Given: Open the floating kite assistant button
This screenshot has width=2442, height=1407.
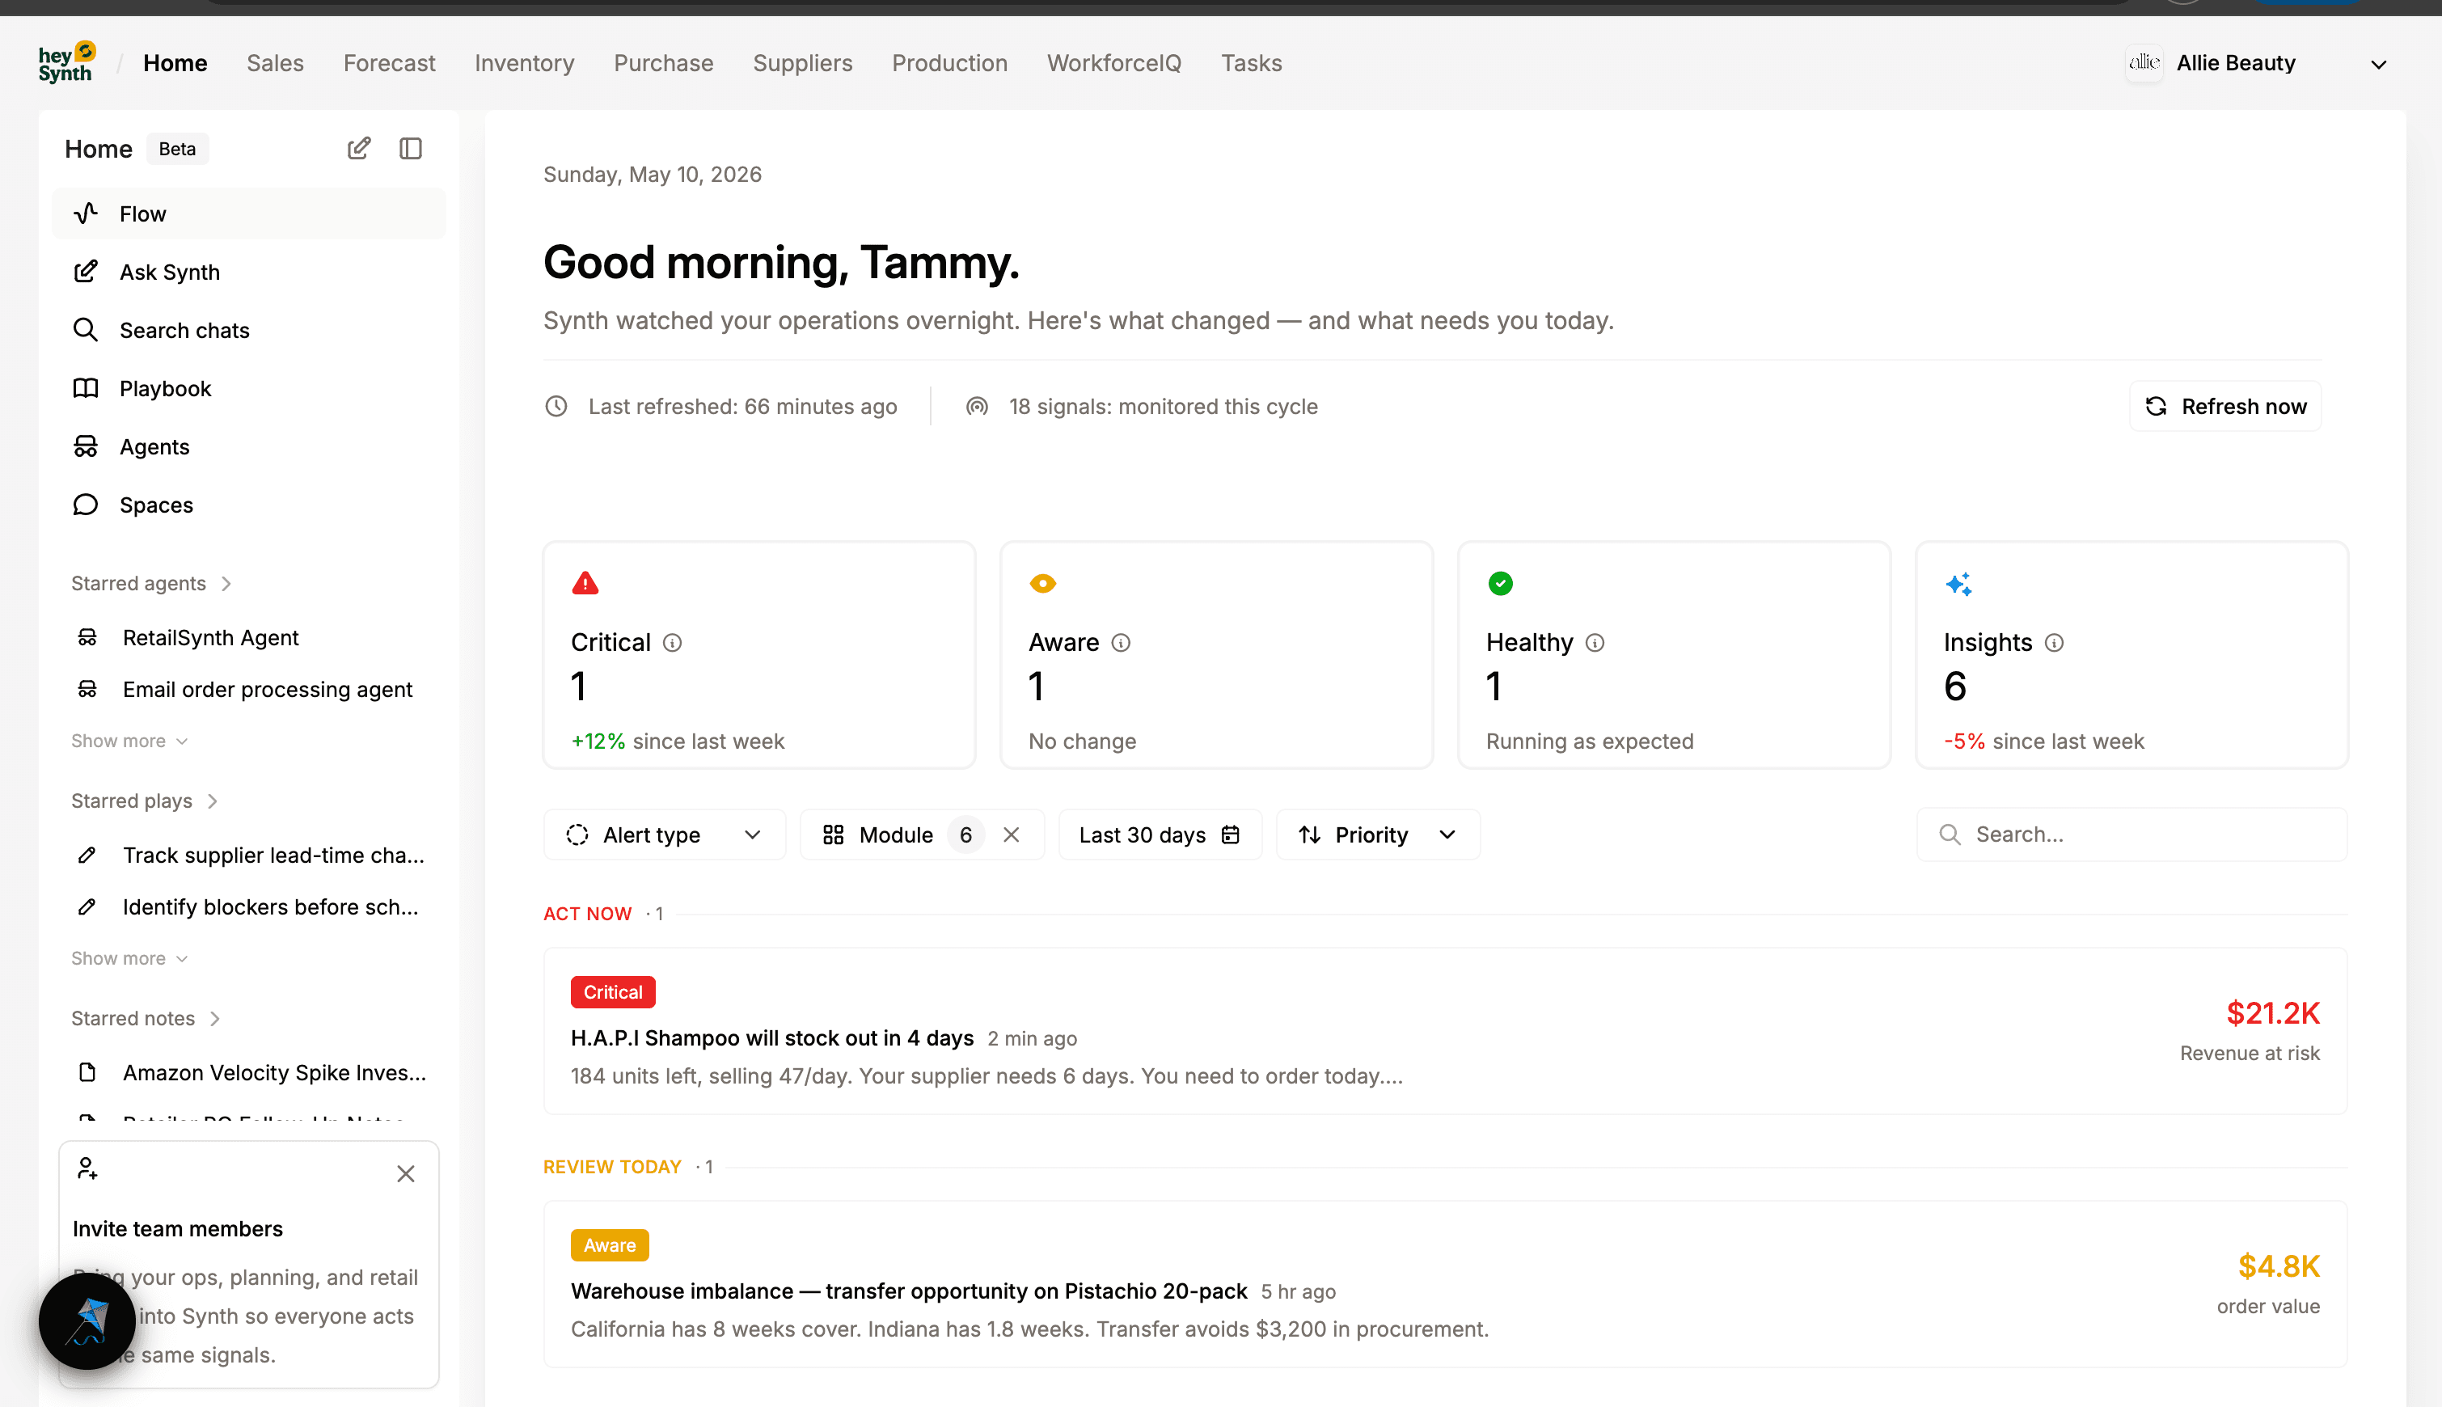Looking at the screenshot, I should (x=87, y=1320).
